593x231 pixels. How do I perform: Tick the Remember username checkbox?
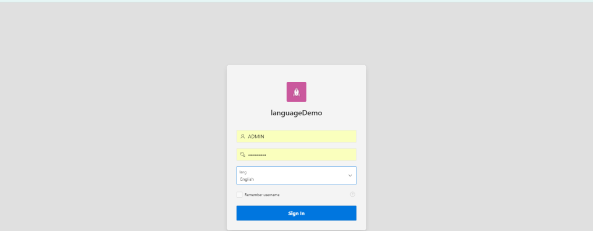(239, 195)
